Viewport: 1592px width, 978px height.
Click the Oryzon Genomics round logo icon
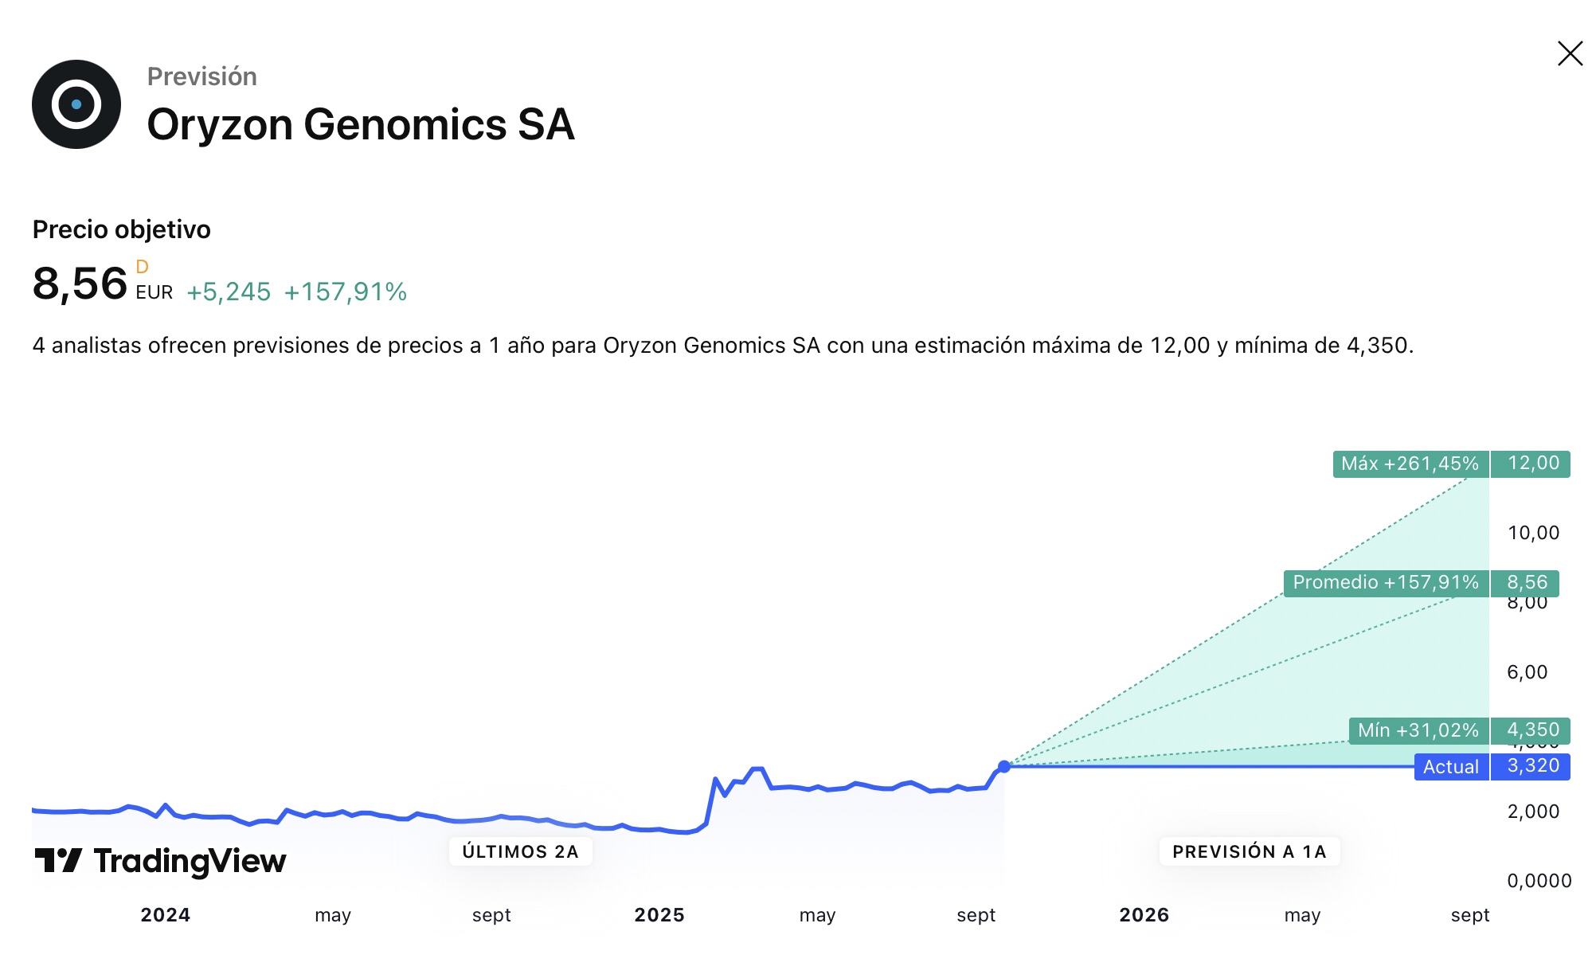(x=76, y=104)
